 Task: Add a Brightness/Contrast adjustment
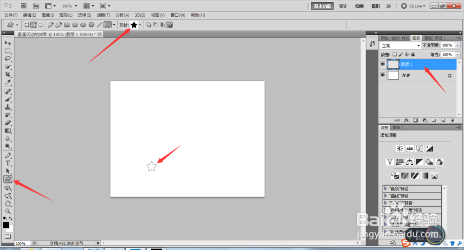pos(400,148)
